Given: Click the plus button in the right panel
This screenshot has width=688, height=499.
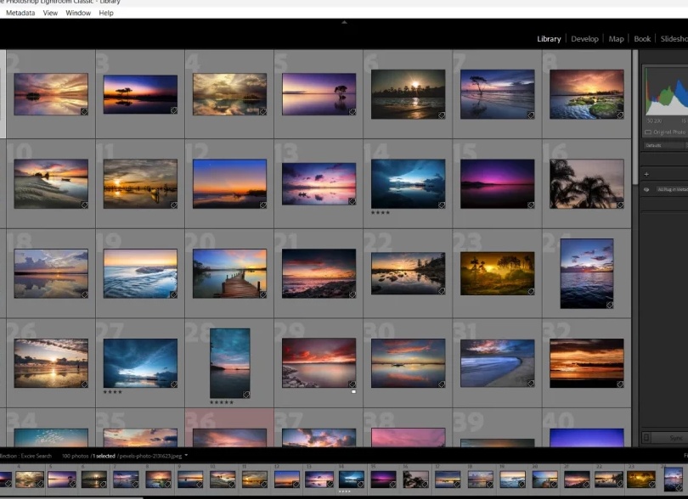Looking at the screenshot, I should coord(646,174).
